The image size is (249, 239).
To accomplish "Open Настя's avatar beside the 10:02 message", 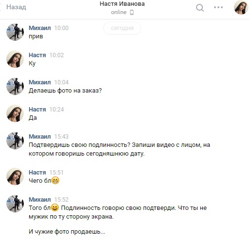I will click(15, 59).
